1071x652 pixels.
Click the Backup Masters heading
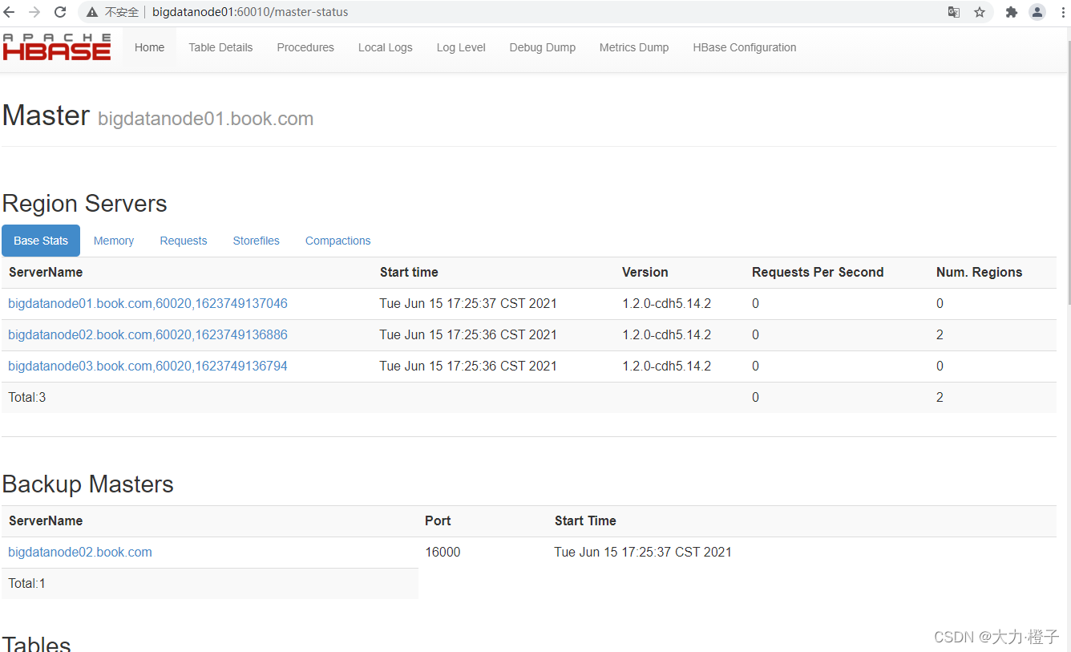point(88,484)
